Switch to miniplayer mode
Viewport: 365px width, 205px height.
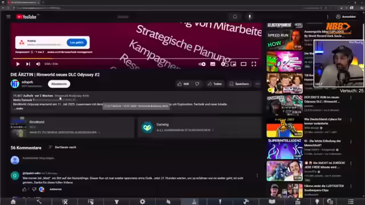pos(233,64)
